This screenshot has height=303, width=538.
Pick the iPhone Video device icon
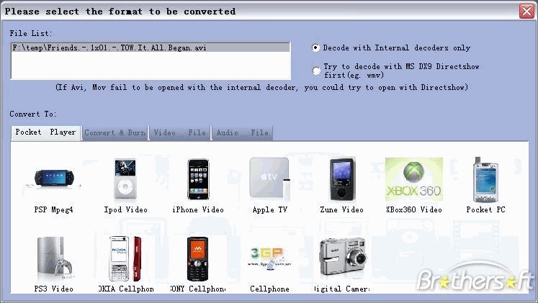tap(198, 179)
